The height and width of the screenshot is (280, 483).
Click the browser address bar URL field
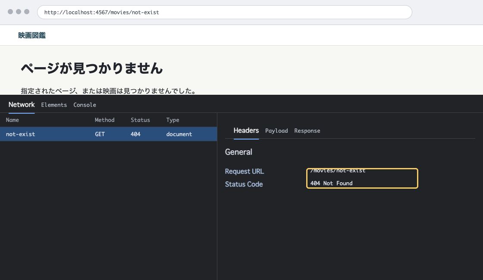point(225,12)
